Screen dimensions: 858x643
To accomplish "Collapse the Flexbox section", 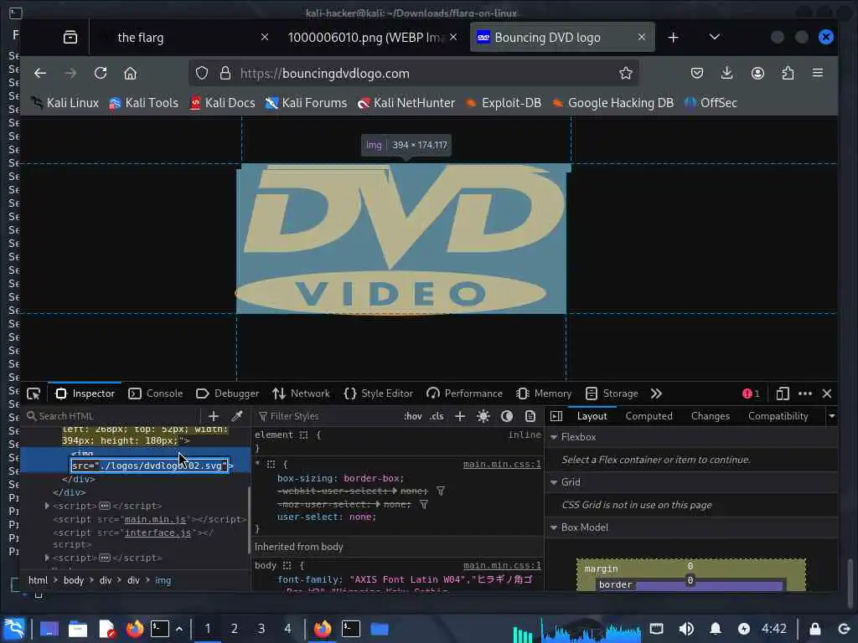I will (x=554, y=437).
